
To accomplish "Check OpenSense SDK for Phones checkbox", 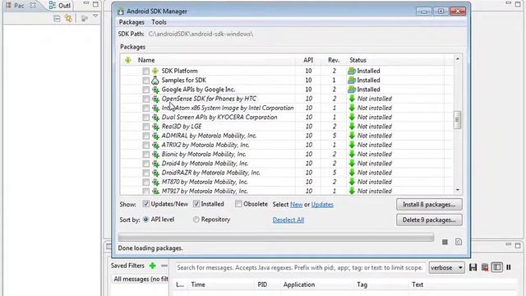I will click(145, 99).
